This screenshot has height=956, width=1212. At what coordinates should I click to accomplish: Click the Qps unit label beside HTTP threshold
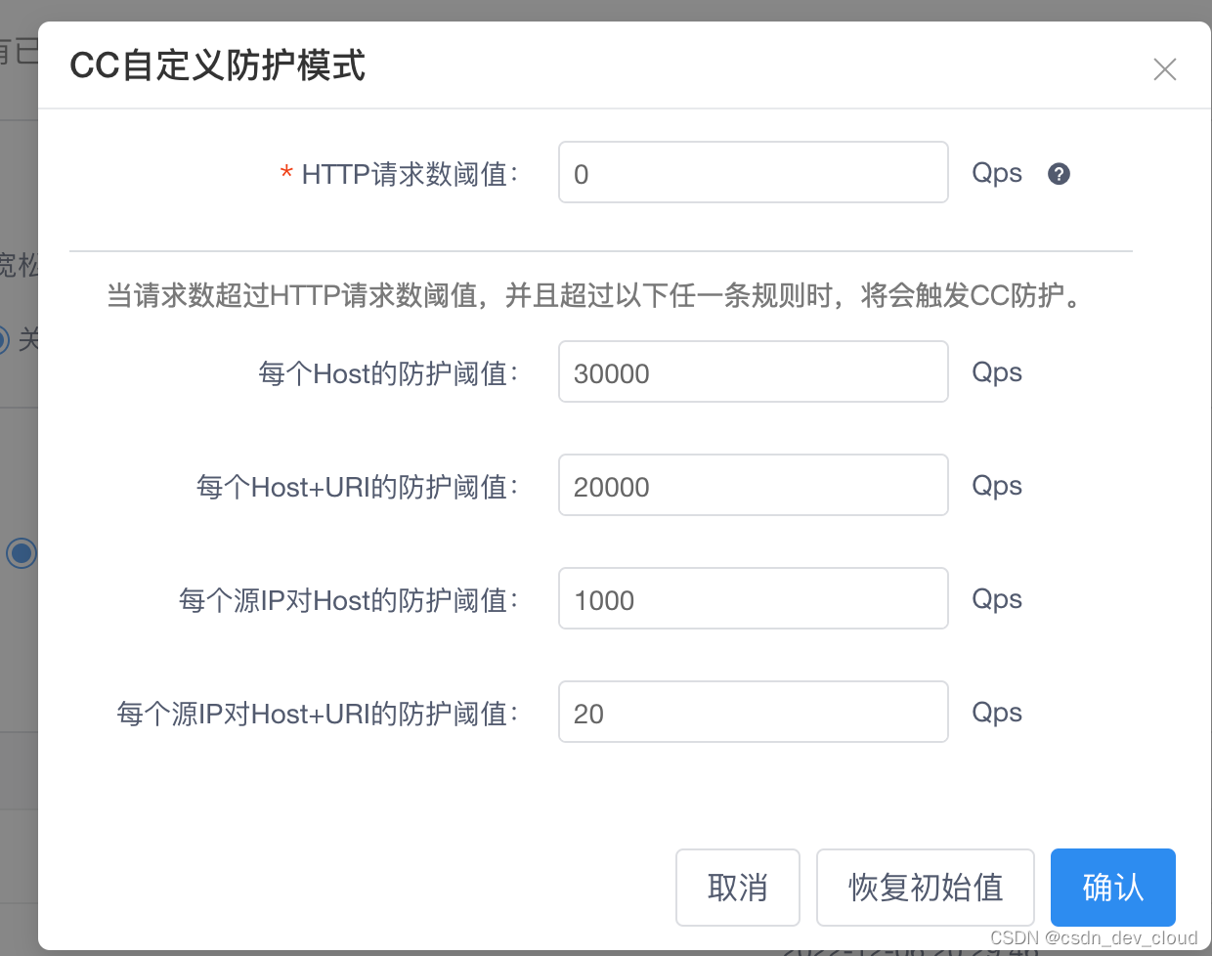coord(996,172)
